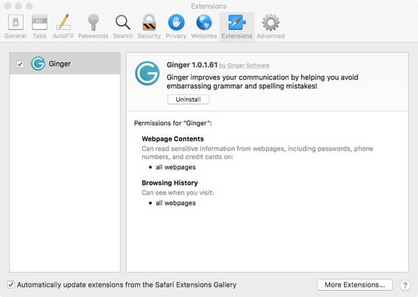This screenshot has height=297, width=418.
Task: Open the AutoFill pencil pane
Action: tap(63, 26)
